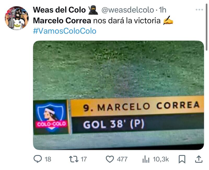Click the Colo-Colo crest in the image
Image resolution: width=209 pixels, height=170 pixels.
[51, 117]
